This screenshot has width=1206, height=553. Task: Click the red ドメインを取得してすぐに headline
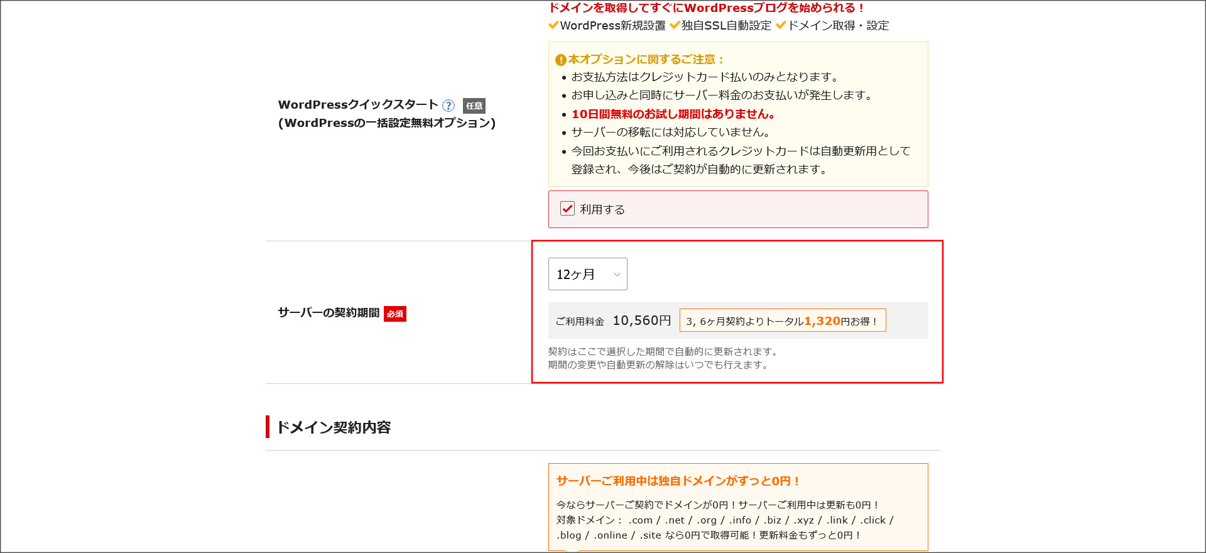click(x=707, y=8)
